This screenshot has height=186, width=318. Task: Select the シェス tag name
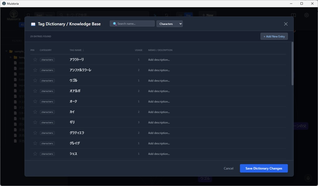pos(73,154)
